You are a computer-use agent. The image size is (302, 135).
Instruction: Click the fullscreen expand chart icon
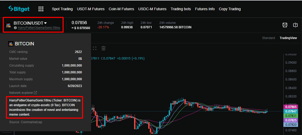click(x=94, y=48)
